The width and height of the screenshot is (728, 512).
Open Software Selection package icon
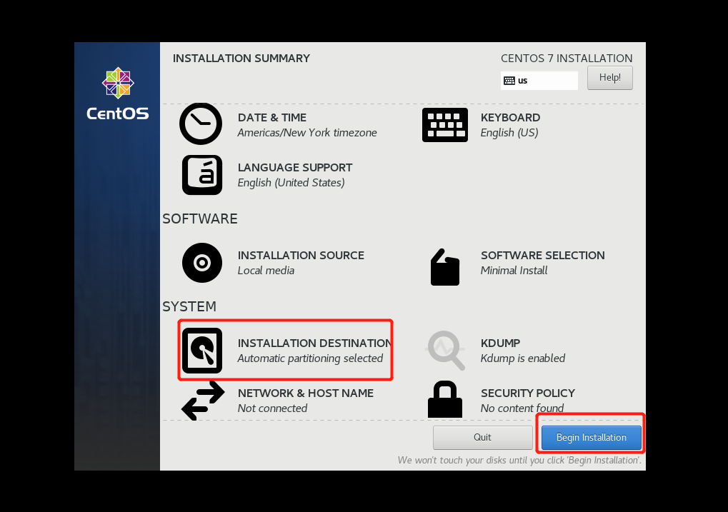click(445, 267)
